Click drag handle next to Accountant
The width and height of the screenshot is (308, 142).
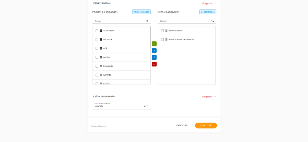[x=101, y=31]
